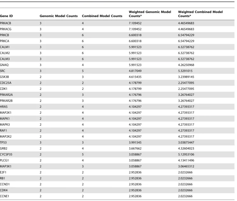Select value 5.12953106 in the CYCSP35 row
The image size is (237, 201).
(x=186, y=154)
